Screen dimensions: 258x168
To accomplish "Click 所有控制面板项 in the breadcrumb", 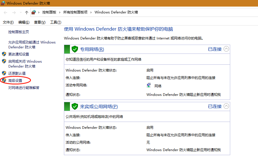I will click(75, 12).
